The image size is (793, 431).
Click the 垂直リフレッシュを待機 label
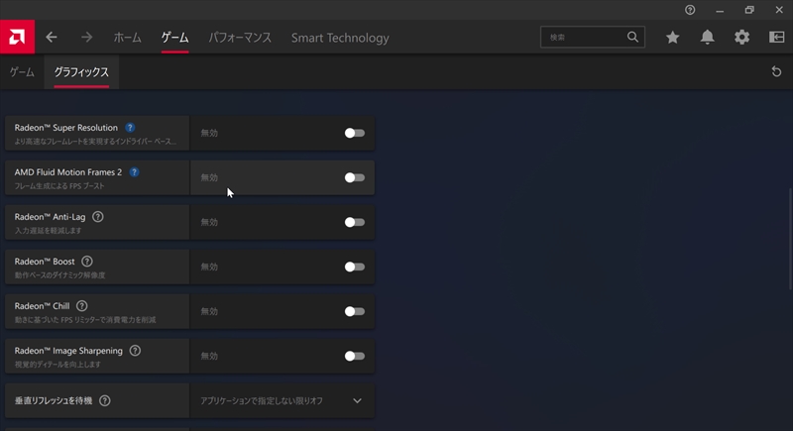[x=54, y=400]
